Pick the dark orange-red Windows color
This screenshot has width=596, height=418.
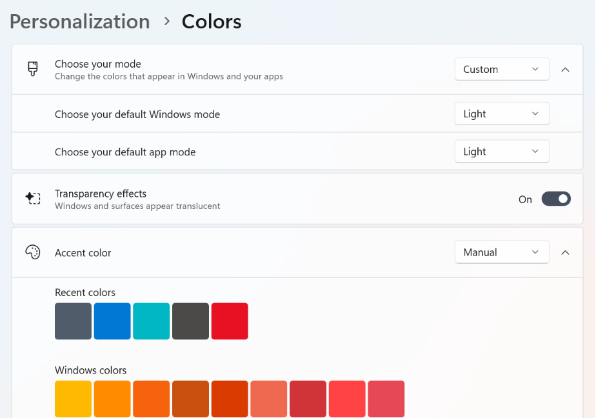(230, 399)
